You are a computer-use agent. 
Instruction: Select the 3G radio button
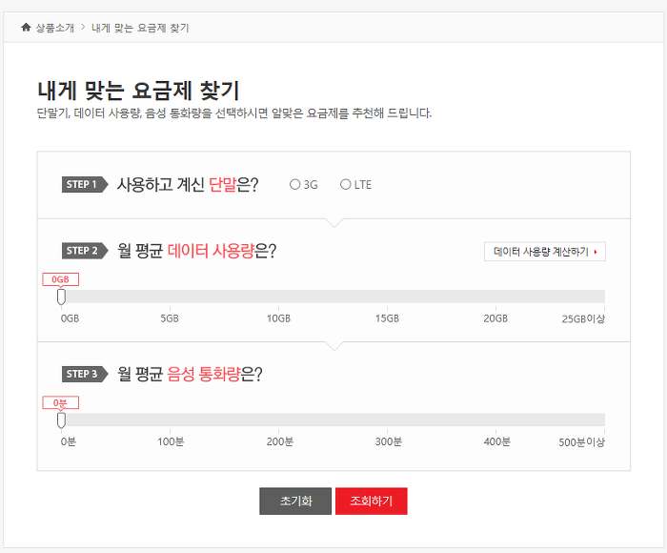(294, 184)
